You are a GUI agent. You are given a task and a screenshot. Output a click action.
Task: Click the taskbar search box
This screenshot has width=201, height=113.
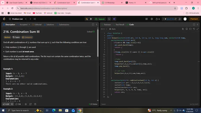(x=25, y=110)
